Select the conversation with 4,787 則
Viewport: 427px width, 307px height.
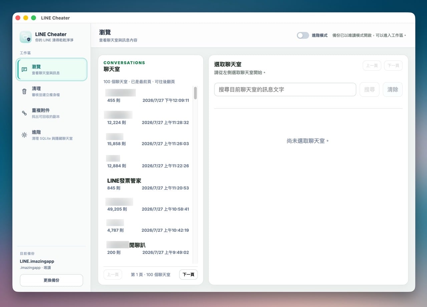coord(148,226)
